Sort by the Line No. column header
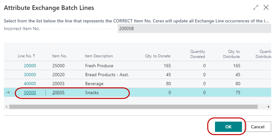The image size is (277, 137). click(26, 56)
